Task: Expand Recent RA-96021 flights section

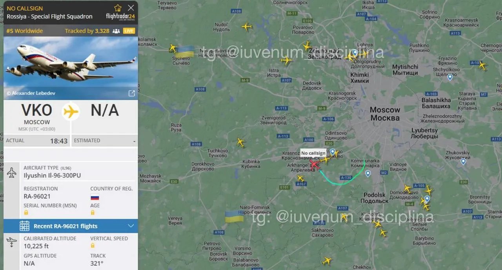Action: coord(71,226)
